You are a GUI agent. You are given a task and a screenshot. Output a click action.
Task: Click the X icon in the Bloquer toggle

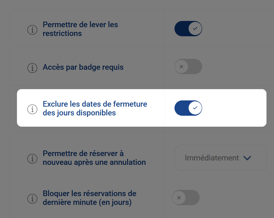179,197
